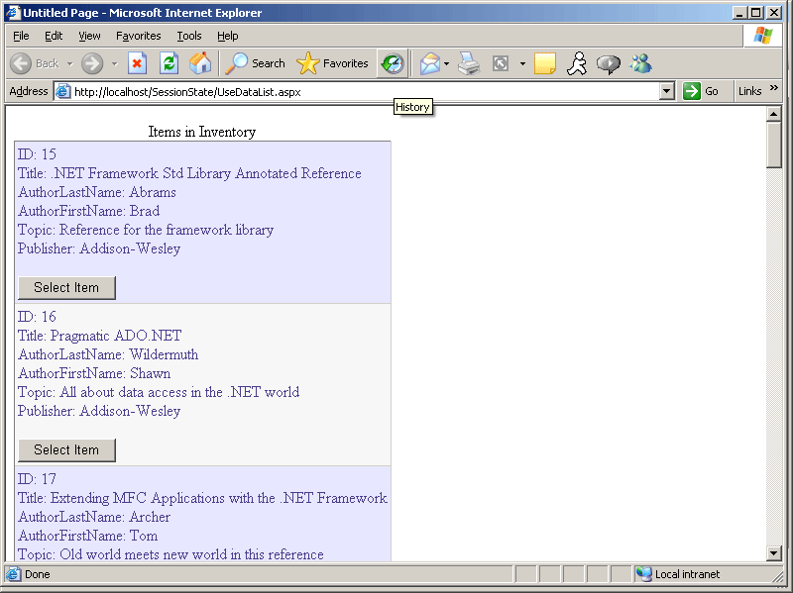The height and width of the screenshot is (593, 793).
Task: Open the Tools menu
Action: [188, 36]
